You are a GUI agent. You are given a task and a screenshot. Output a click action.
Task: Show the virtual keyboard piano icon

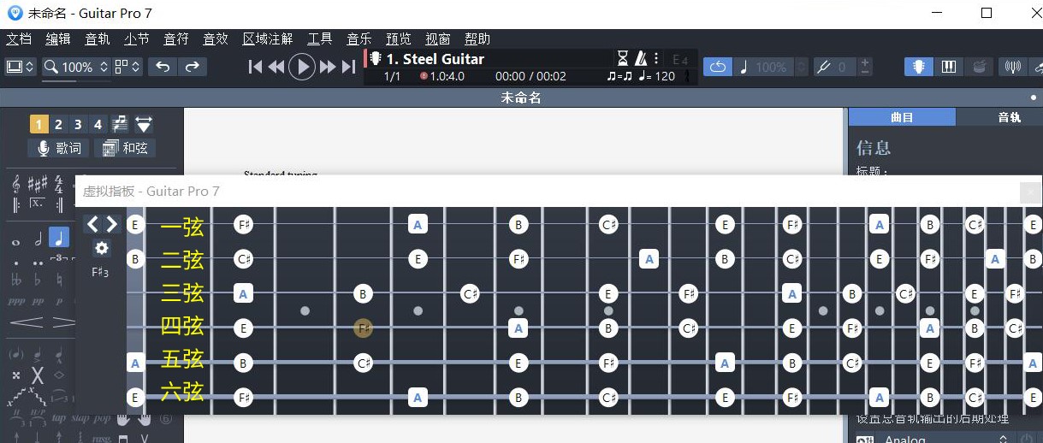(x=948, y=67)
